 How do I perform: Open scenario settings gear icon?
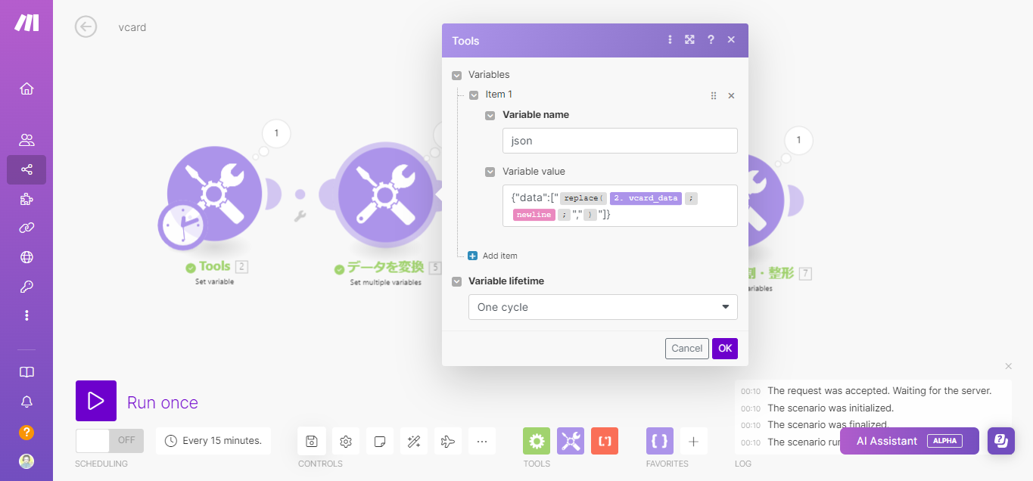(346, 441)
